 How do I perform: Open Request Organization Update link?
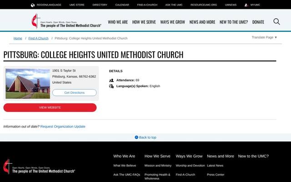[x=63, y=126]
